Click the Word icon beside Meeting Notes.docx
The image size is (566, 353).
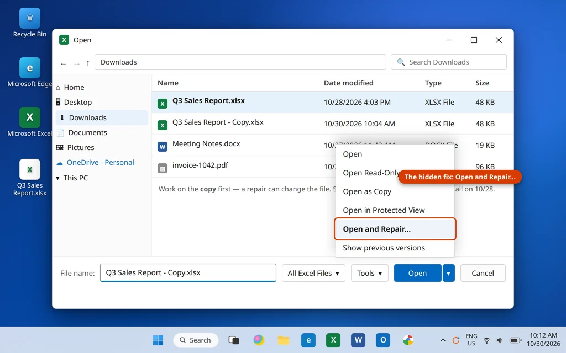click(x=163, y=147)
